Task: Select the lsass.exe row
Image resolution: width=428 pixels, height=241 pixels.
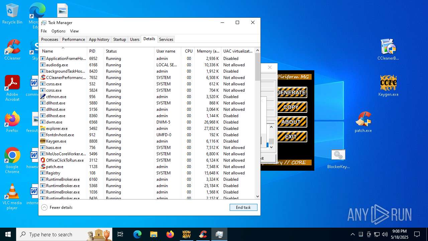Action: point(147,148)
